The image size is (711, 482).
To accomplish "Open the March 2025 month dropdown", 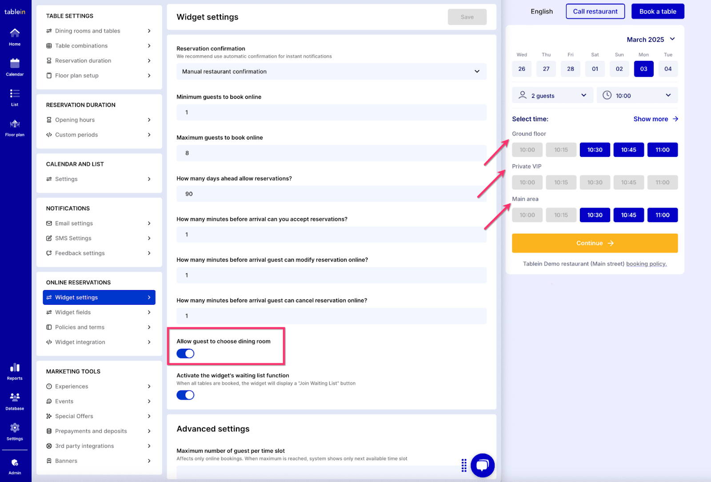I will pos(651,39).
